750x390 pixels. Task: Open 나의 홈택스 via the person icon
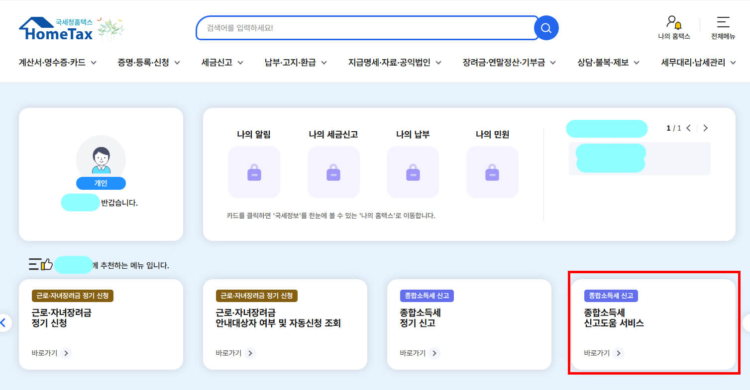coord(673,27)
